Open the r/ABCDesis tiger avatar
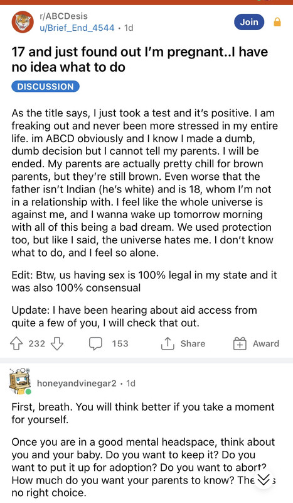This screenshot has width=293, height=503. [23, 22]
